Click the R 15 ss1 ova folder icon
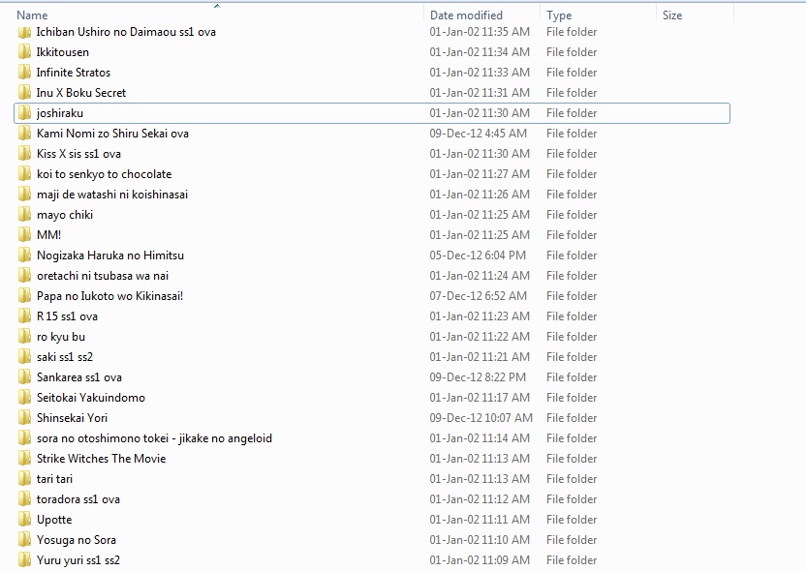This screenshot has width=806, height=571. point(24,316)
